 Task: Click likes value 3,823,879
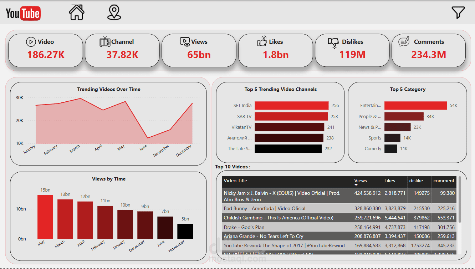click(x=395, y=208)
